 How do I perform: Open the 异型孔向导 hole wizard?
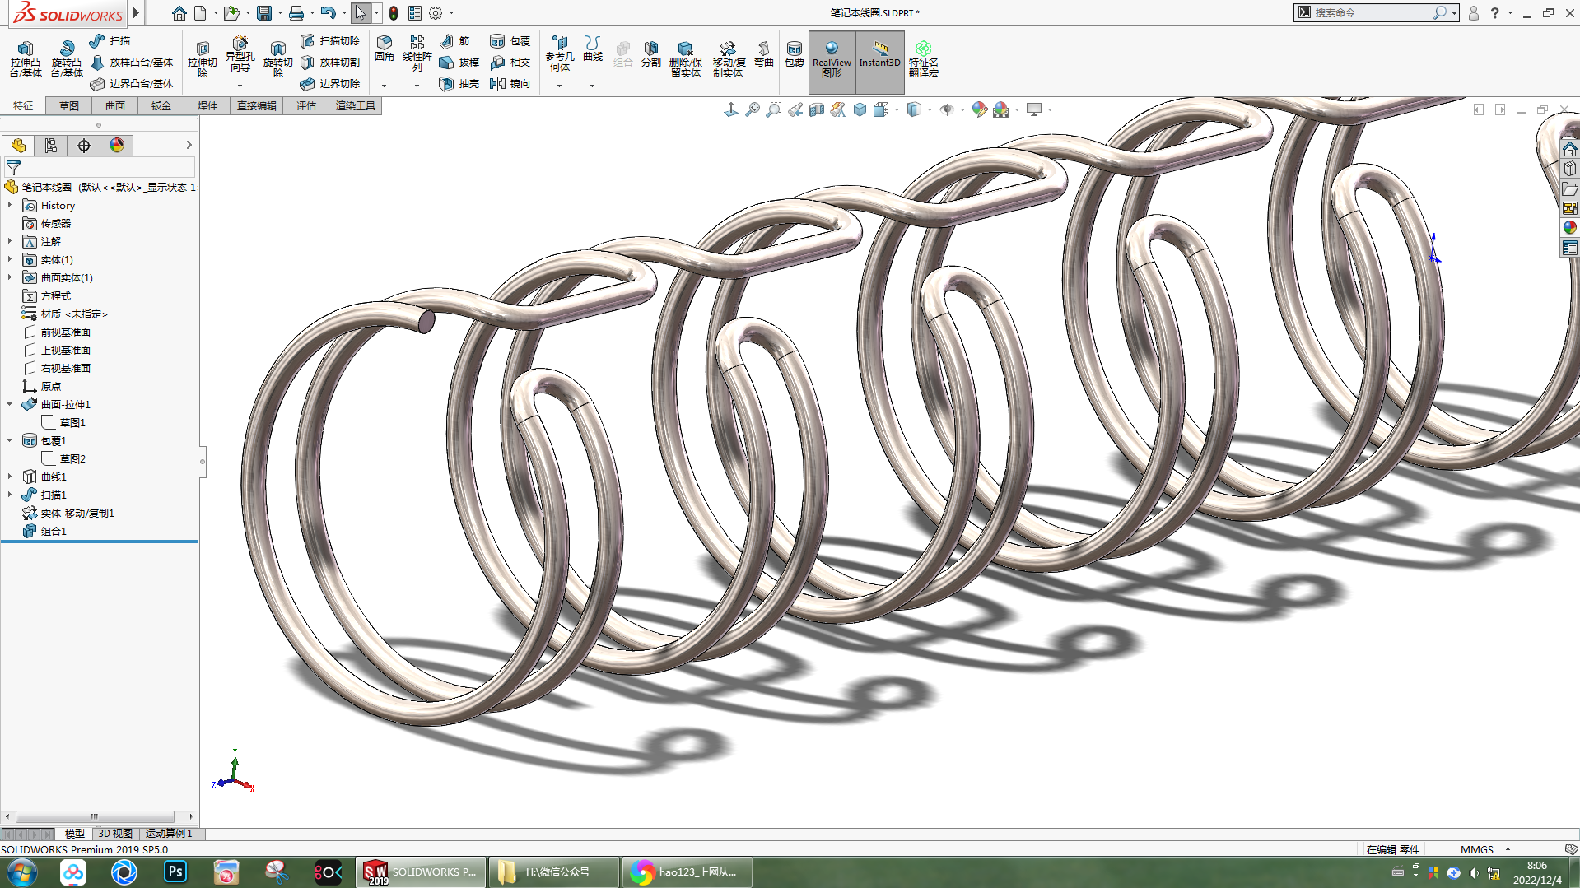240,54
